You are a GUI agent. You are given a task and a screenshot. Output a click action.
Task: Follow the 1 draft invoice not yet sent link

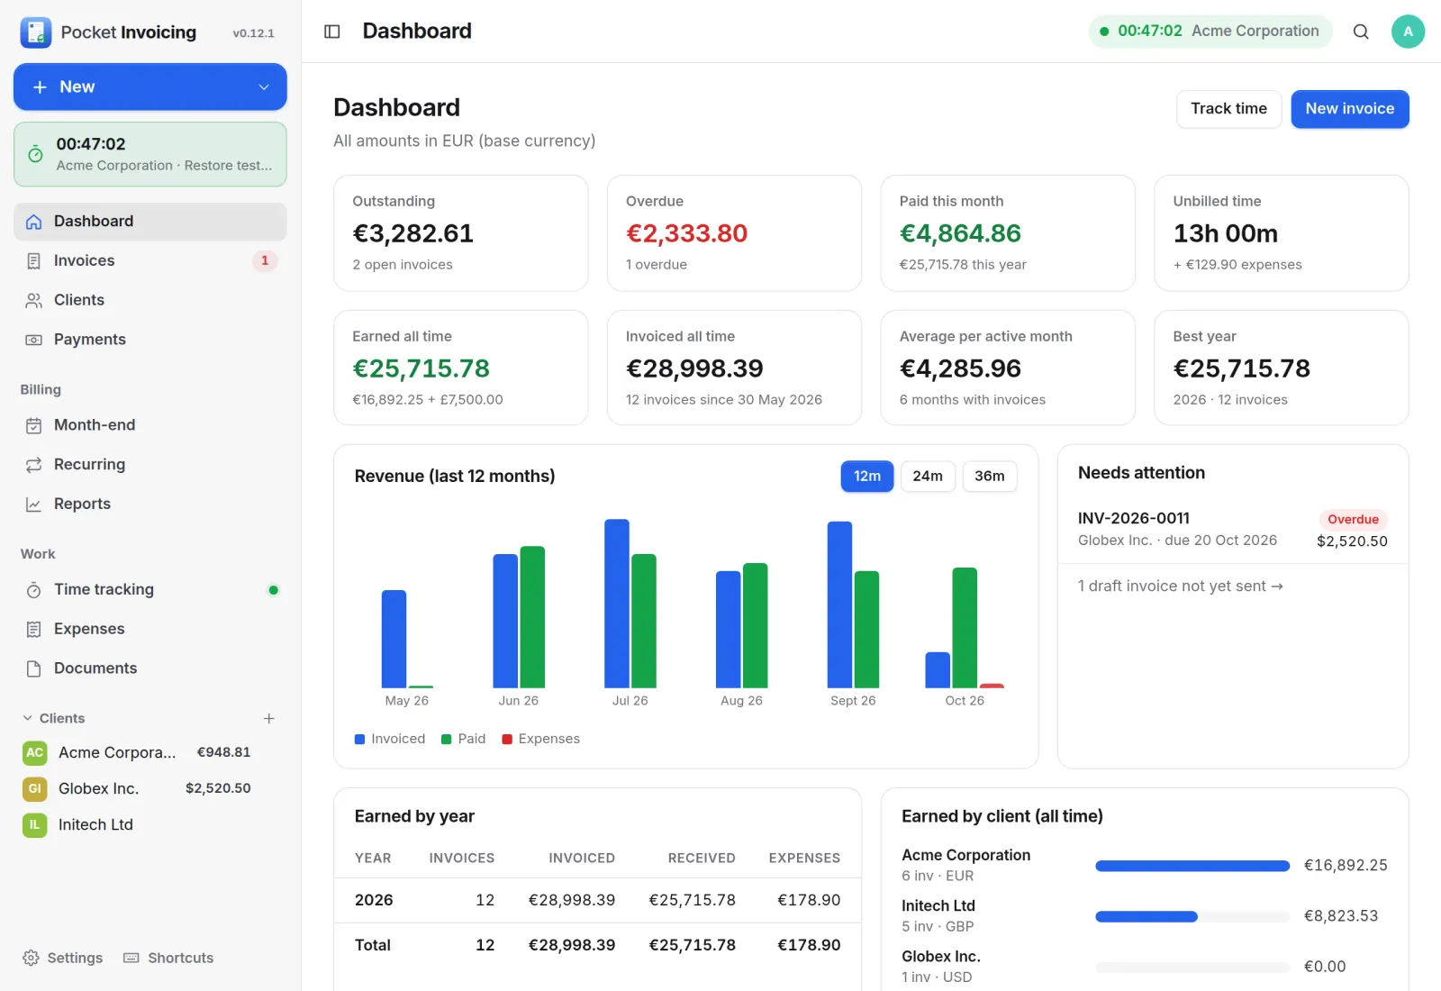(1181, 586)
